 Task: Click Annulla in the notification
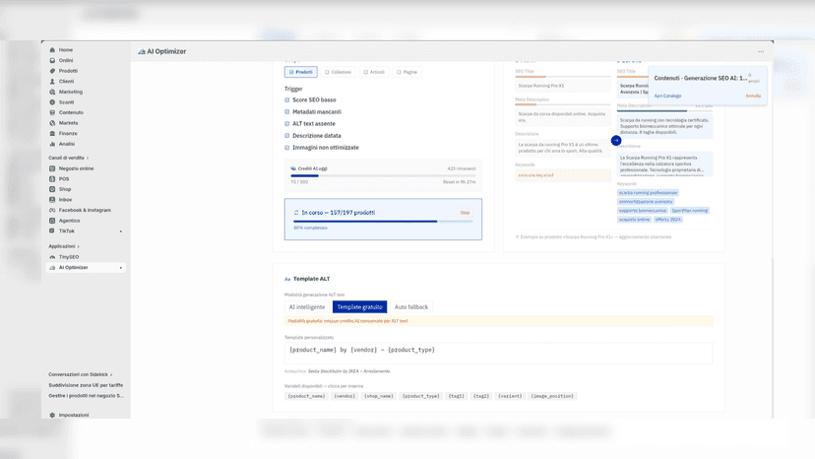click(753, 96)
